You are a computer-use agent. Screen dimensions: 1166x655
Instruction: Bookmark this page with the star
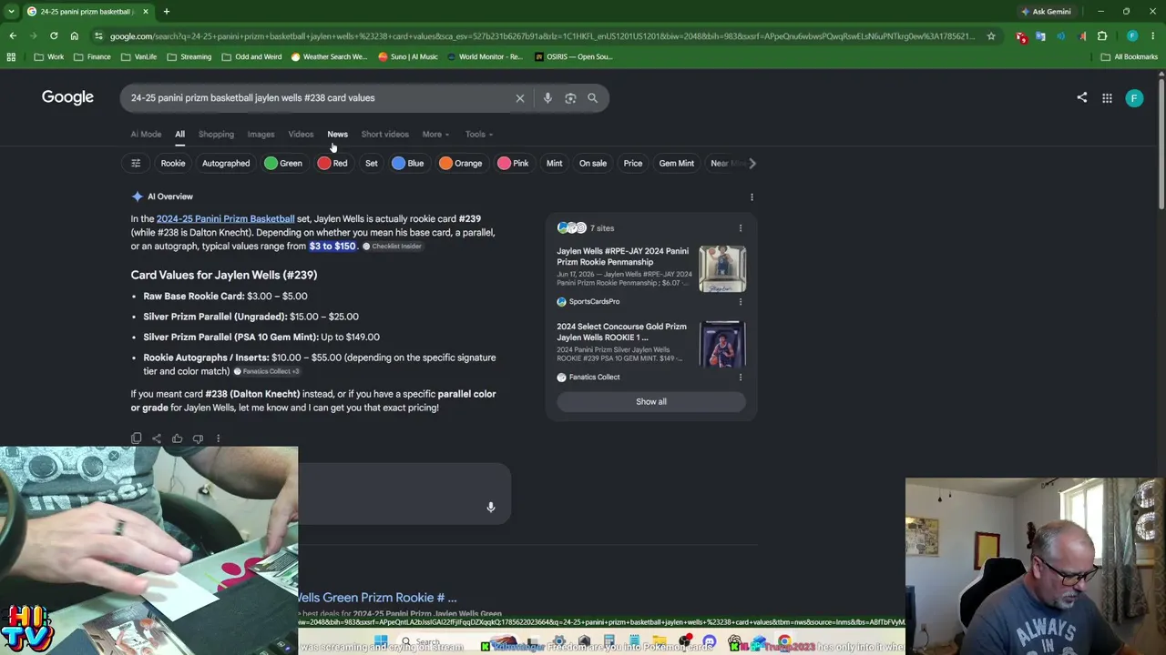(x=991, y=36)
